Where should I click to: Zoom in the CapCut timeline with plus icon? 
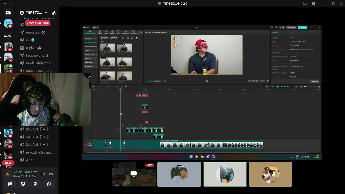(x=319, y=86)
